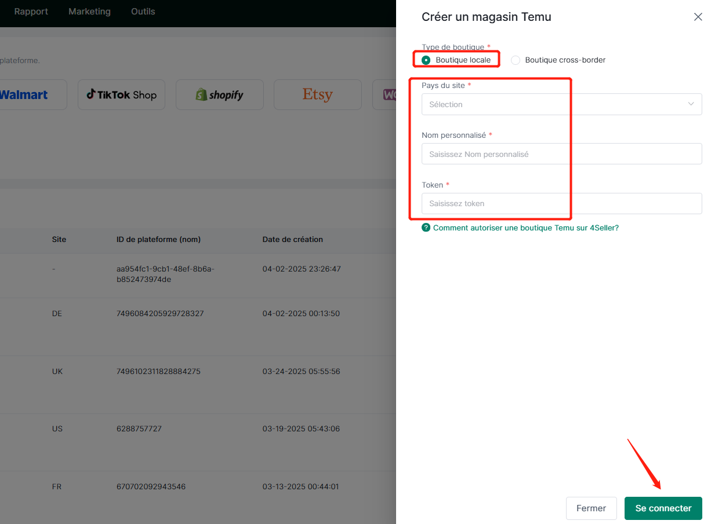Focus the Nom personnalisé input field

561,154
